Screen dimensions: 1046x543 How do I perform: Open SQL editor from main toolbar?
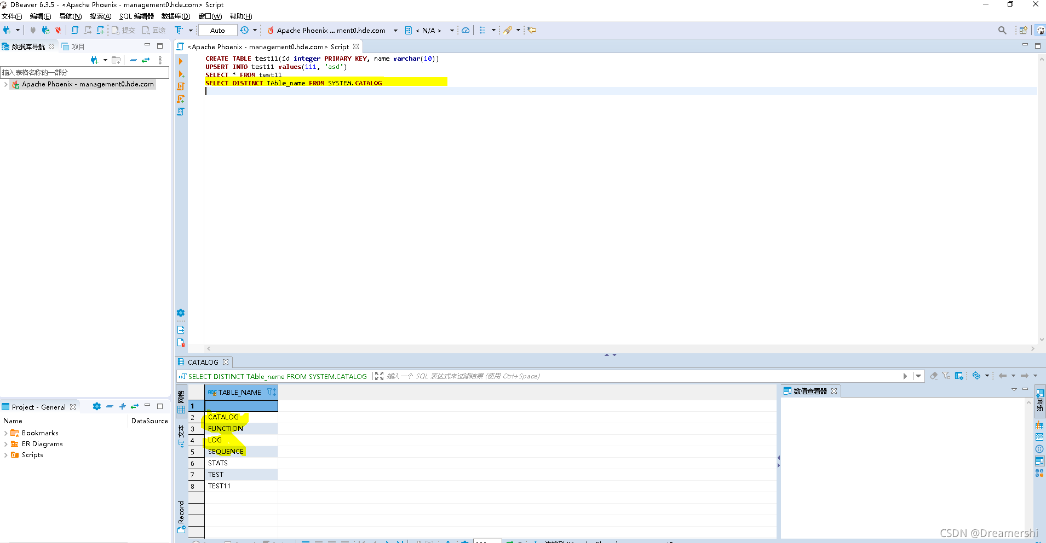[75, 30]
